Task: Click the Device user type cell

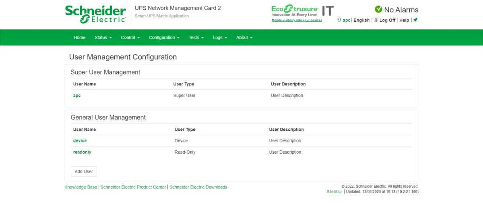Action: [x=181, y=141]
